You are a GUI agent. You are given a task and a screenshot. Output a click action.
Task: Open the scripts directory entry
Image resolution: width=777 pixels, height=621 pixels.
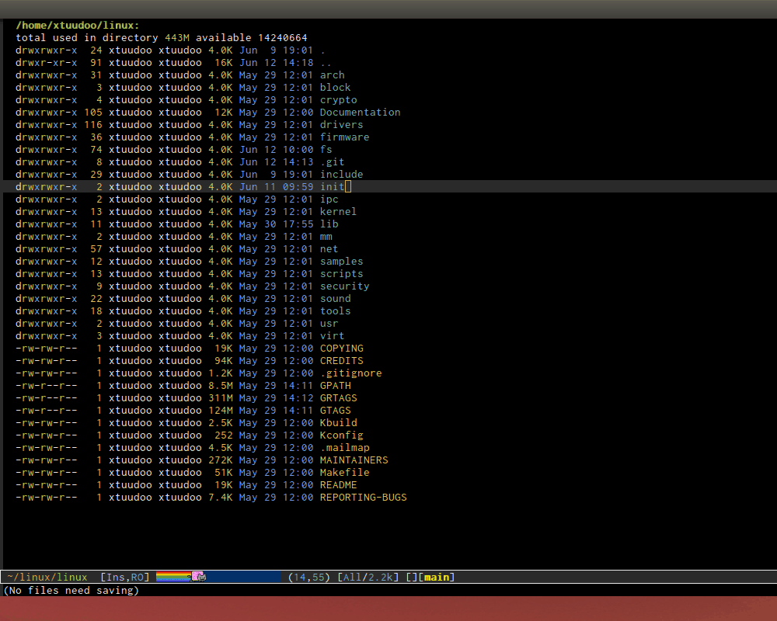click(341, 274)
